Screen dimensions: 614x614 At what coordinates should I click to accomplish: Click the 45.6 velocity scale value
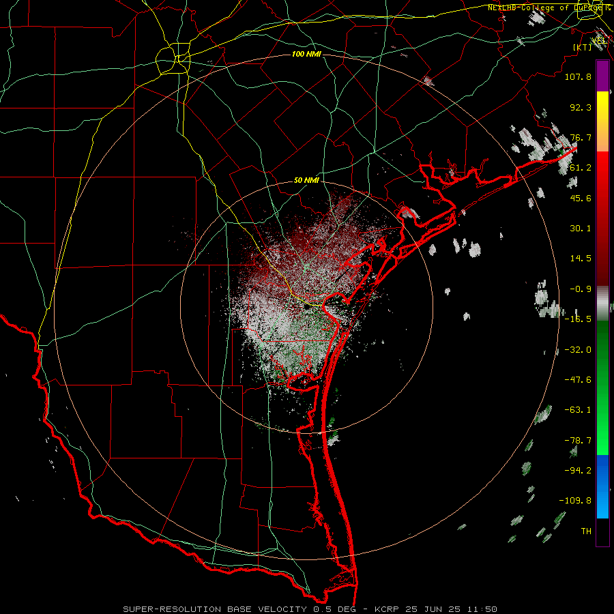pos(581,198)
